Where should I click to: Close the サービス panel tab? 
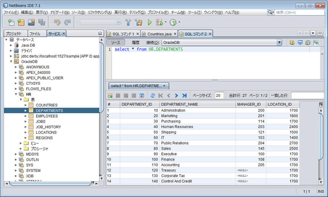pyautogui.click(x=63, y=33)
